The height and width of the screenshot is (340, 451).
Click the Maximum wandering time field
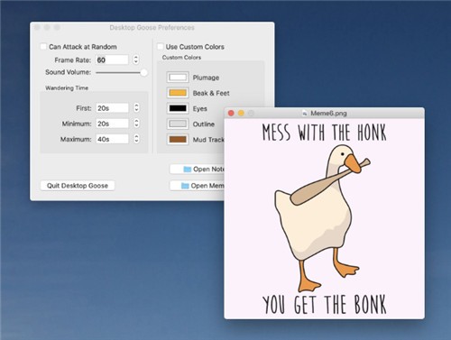coord(113,139)
